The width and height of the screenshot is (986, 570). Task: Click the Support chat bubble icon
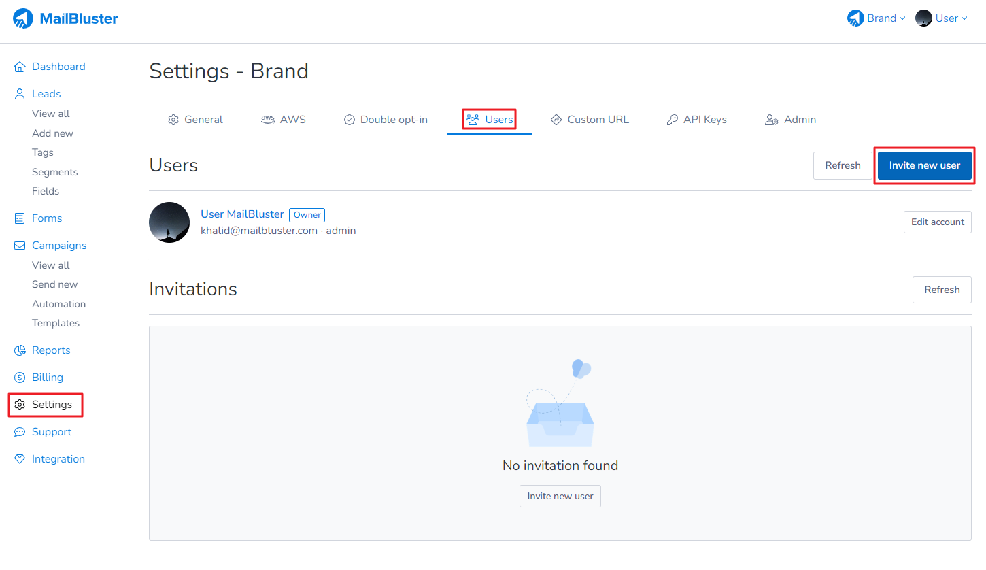(20, 432)
